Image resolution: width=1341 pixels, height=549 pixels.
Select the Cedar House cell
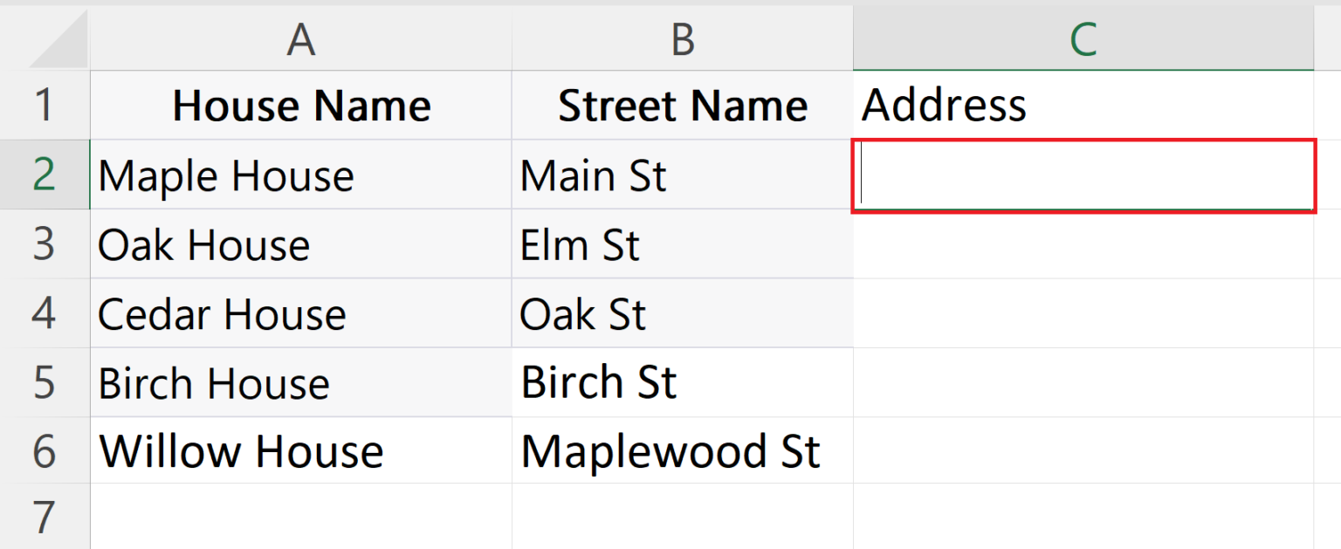300,312
